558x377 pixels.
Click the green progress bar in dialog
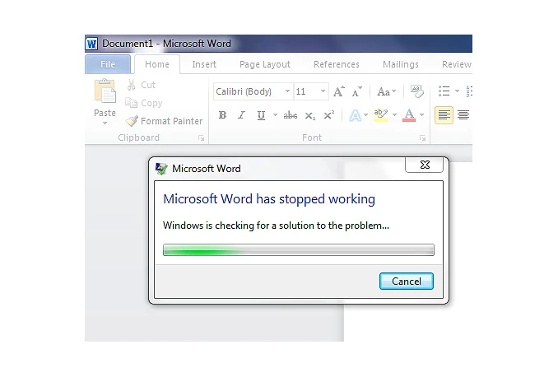[x=299, y=250]
